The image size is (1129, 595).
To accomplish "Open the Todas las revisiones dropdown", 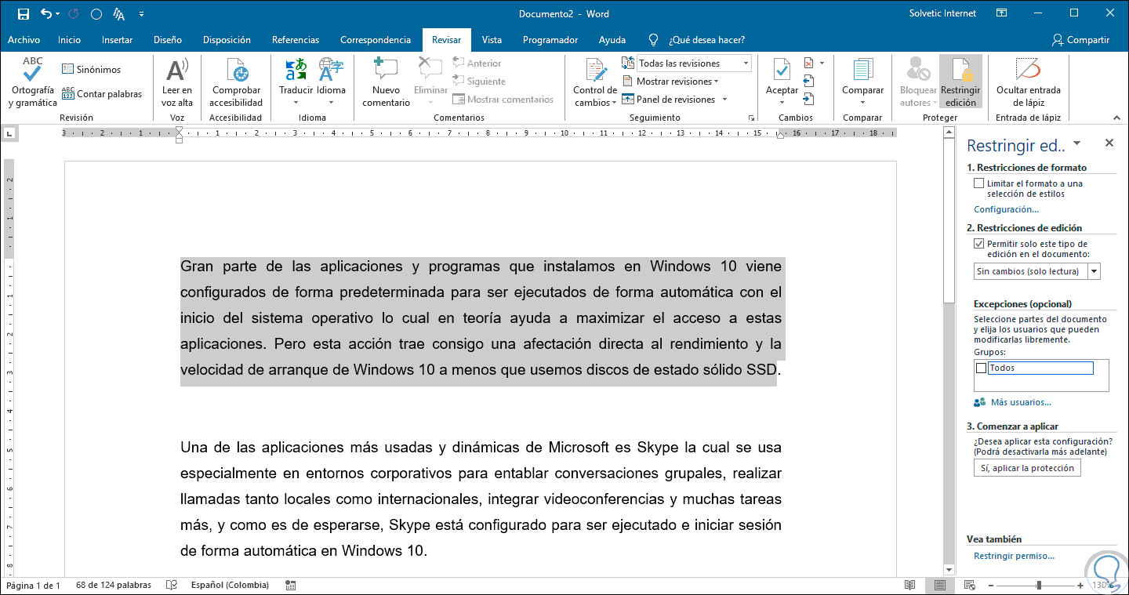I will (746, 62).
